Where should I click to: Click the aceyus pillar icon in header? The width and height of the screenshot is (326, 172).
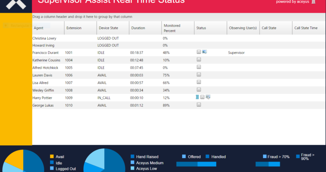pos(313,2)
